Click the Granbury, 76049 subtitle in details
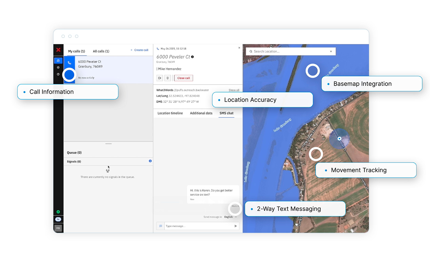Screen dimensions: 430x260 165,62
